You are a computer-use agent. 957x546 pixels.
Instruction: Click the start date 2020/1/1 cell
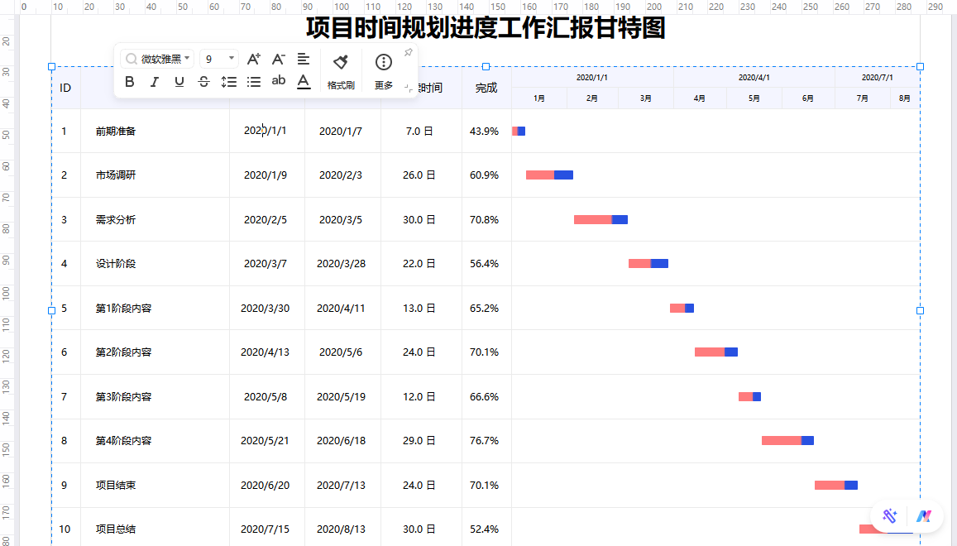(265, 131)
